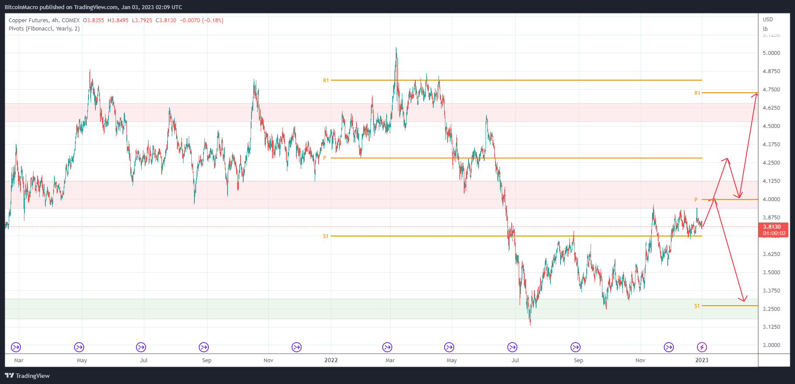Click the 2023 year label on time axis
795x384 pixels.
pyautogui.click(x=702, y=360)
